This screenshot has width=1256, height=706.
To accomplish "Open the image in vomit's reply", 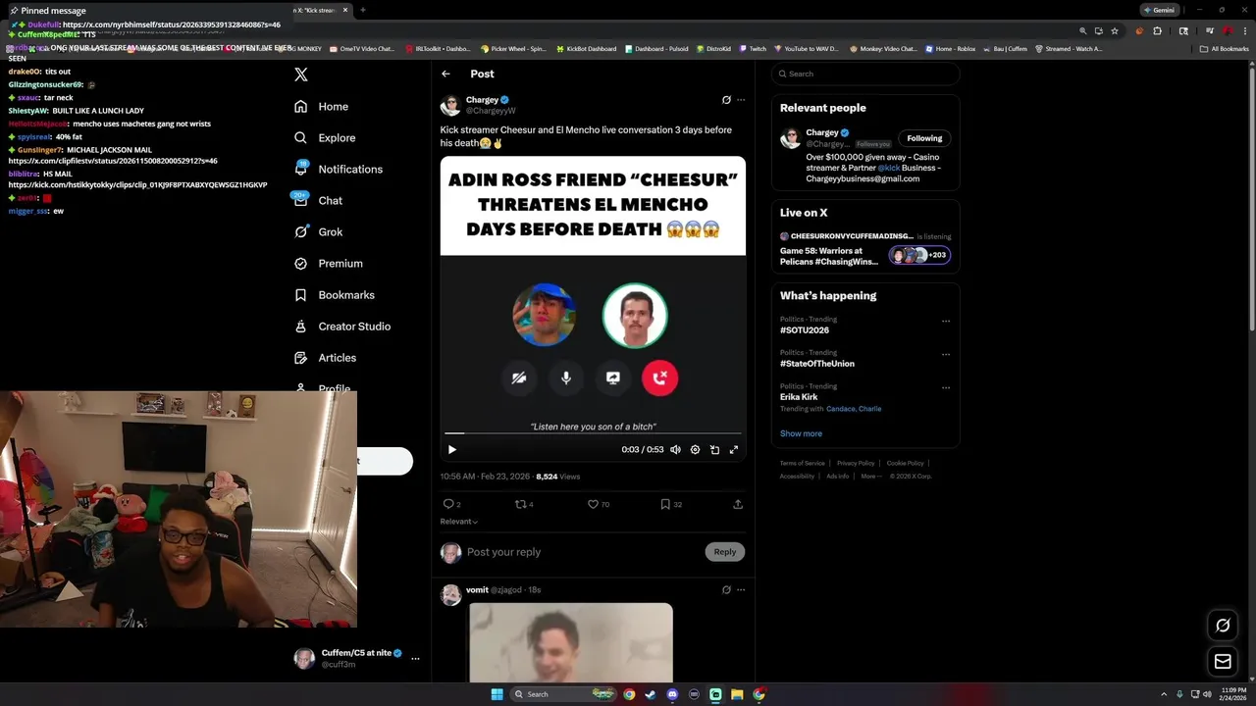I will (571, 642).
